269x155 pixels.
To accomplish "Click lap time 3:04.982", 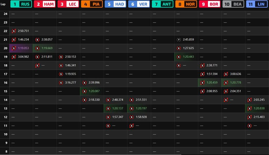I will point(23,57).
